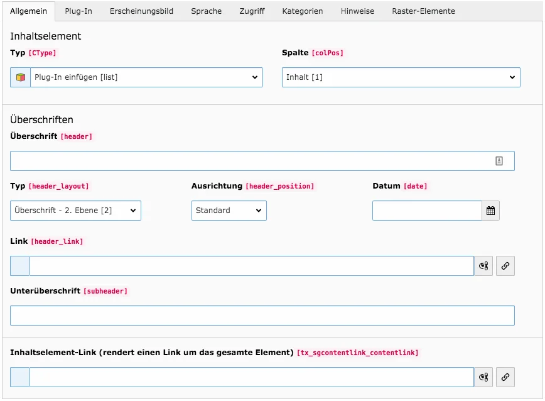Click the Datum input field
Viewport: 545px width, 401px height.
[427, 210]
